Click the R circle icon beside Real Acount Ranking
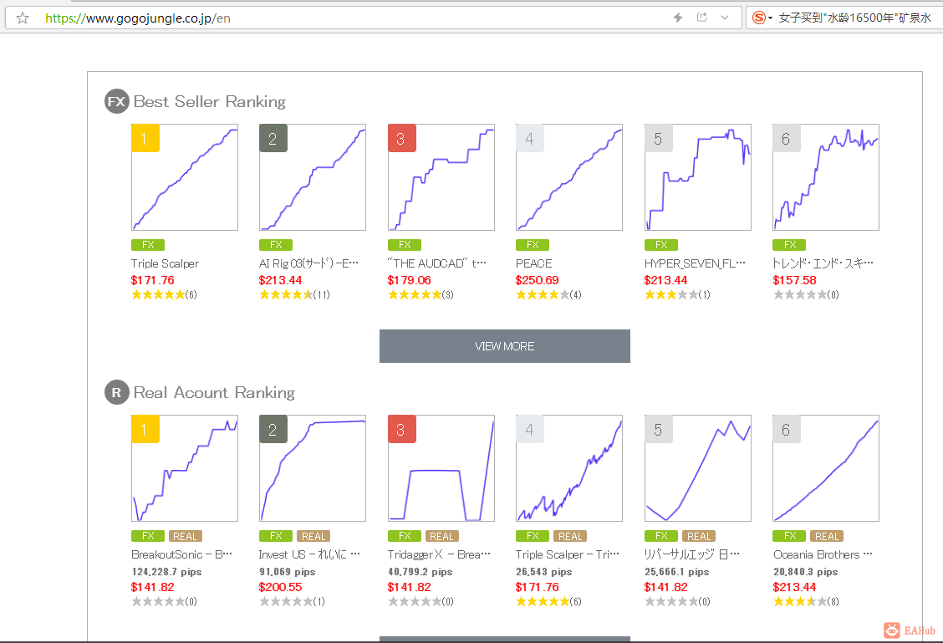943x643 pixels. coord(117,393)
